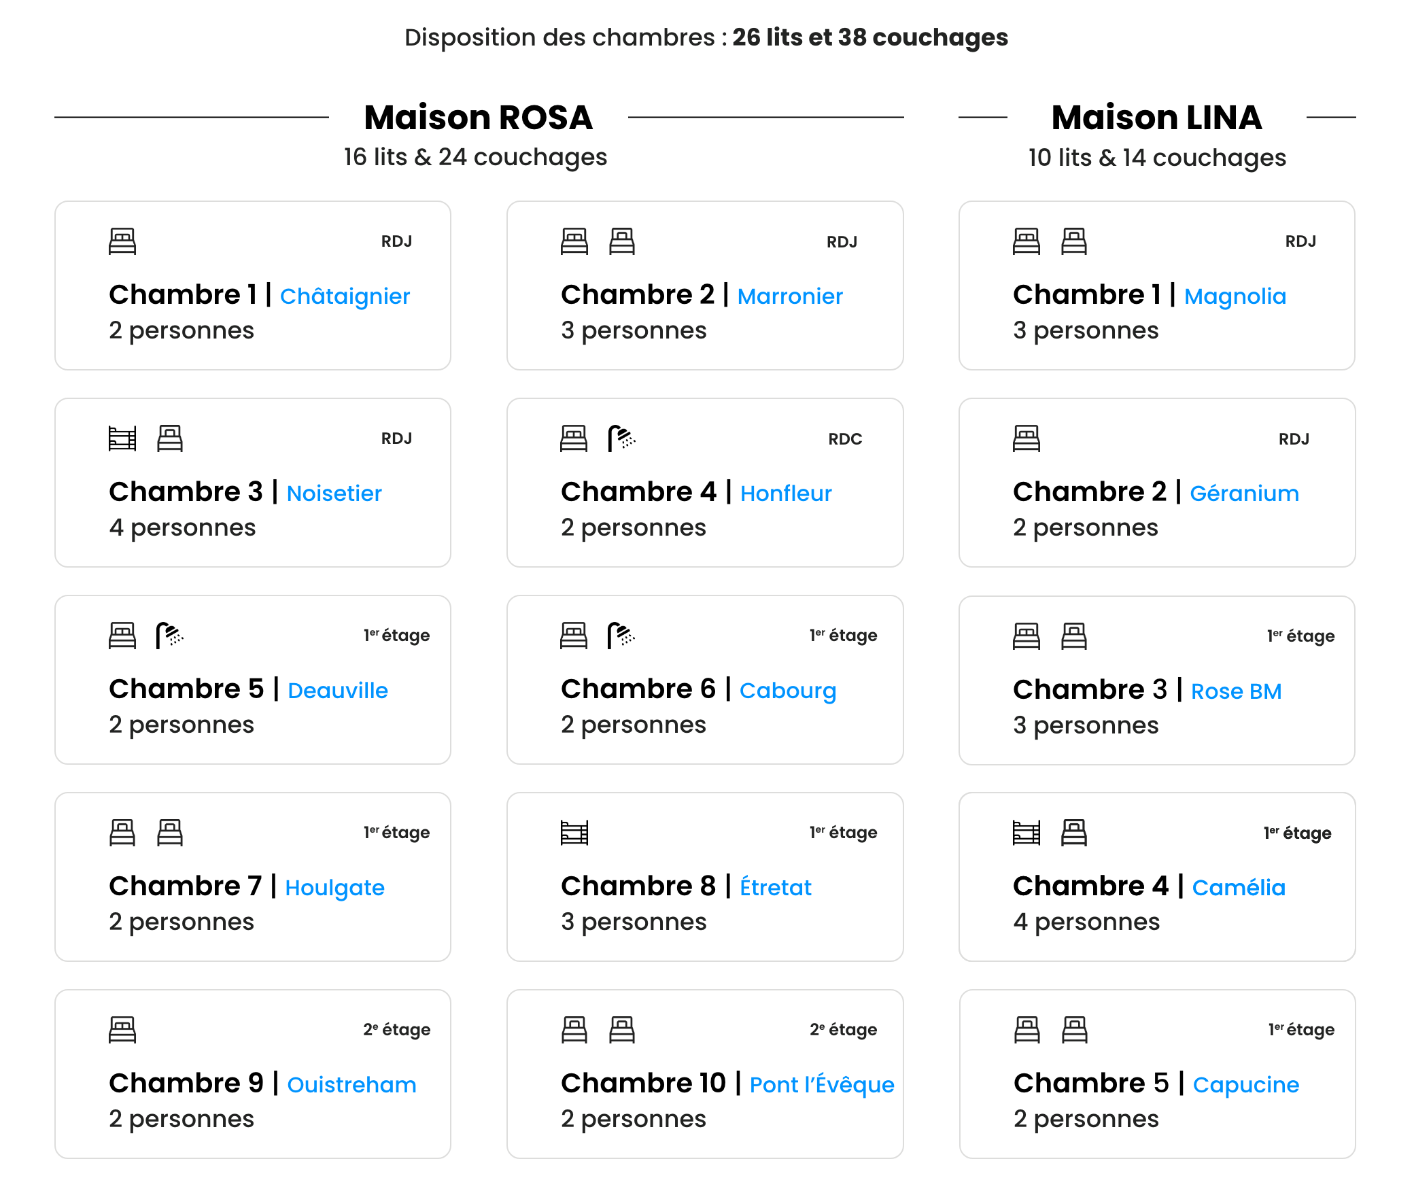Click the bunk bed icon in Étretat card
This screenshot has width=1414, height=1193.
(x=574, y=833)
